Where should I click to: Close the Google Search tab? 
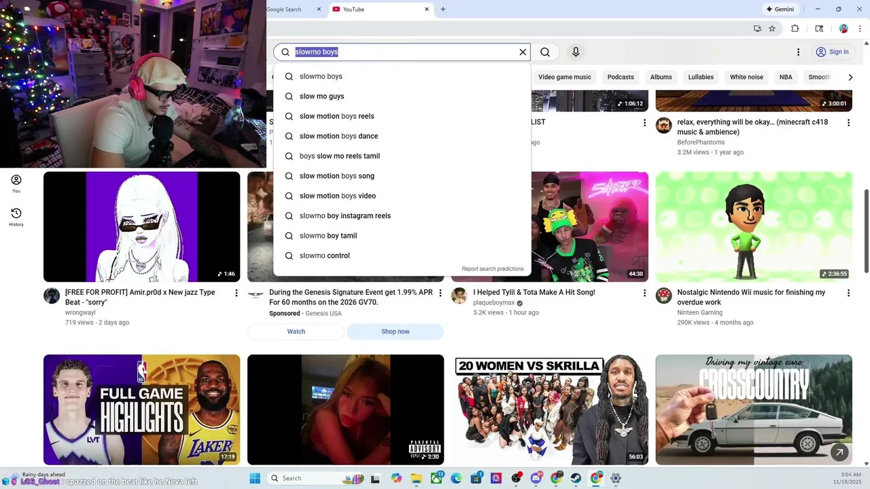[319, 10]
